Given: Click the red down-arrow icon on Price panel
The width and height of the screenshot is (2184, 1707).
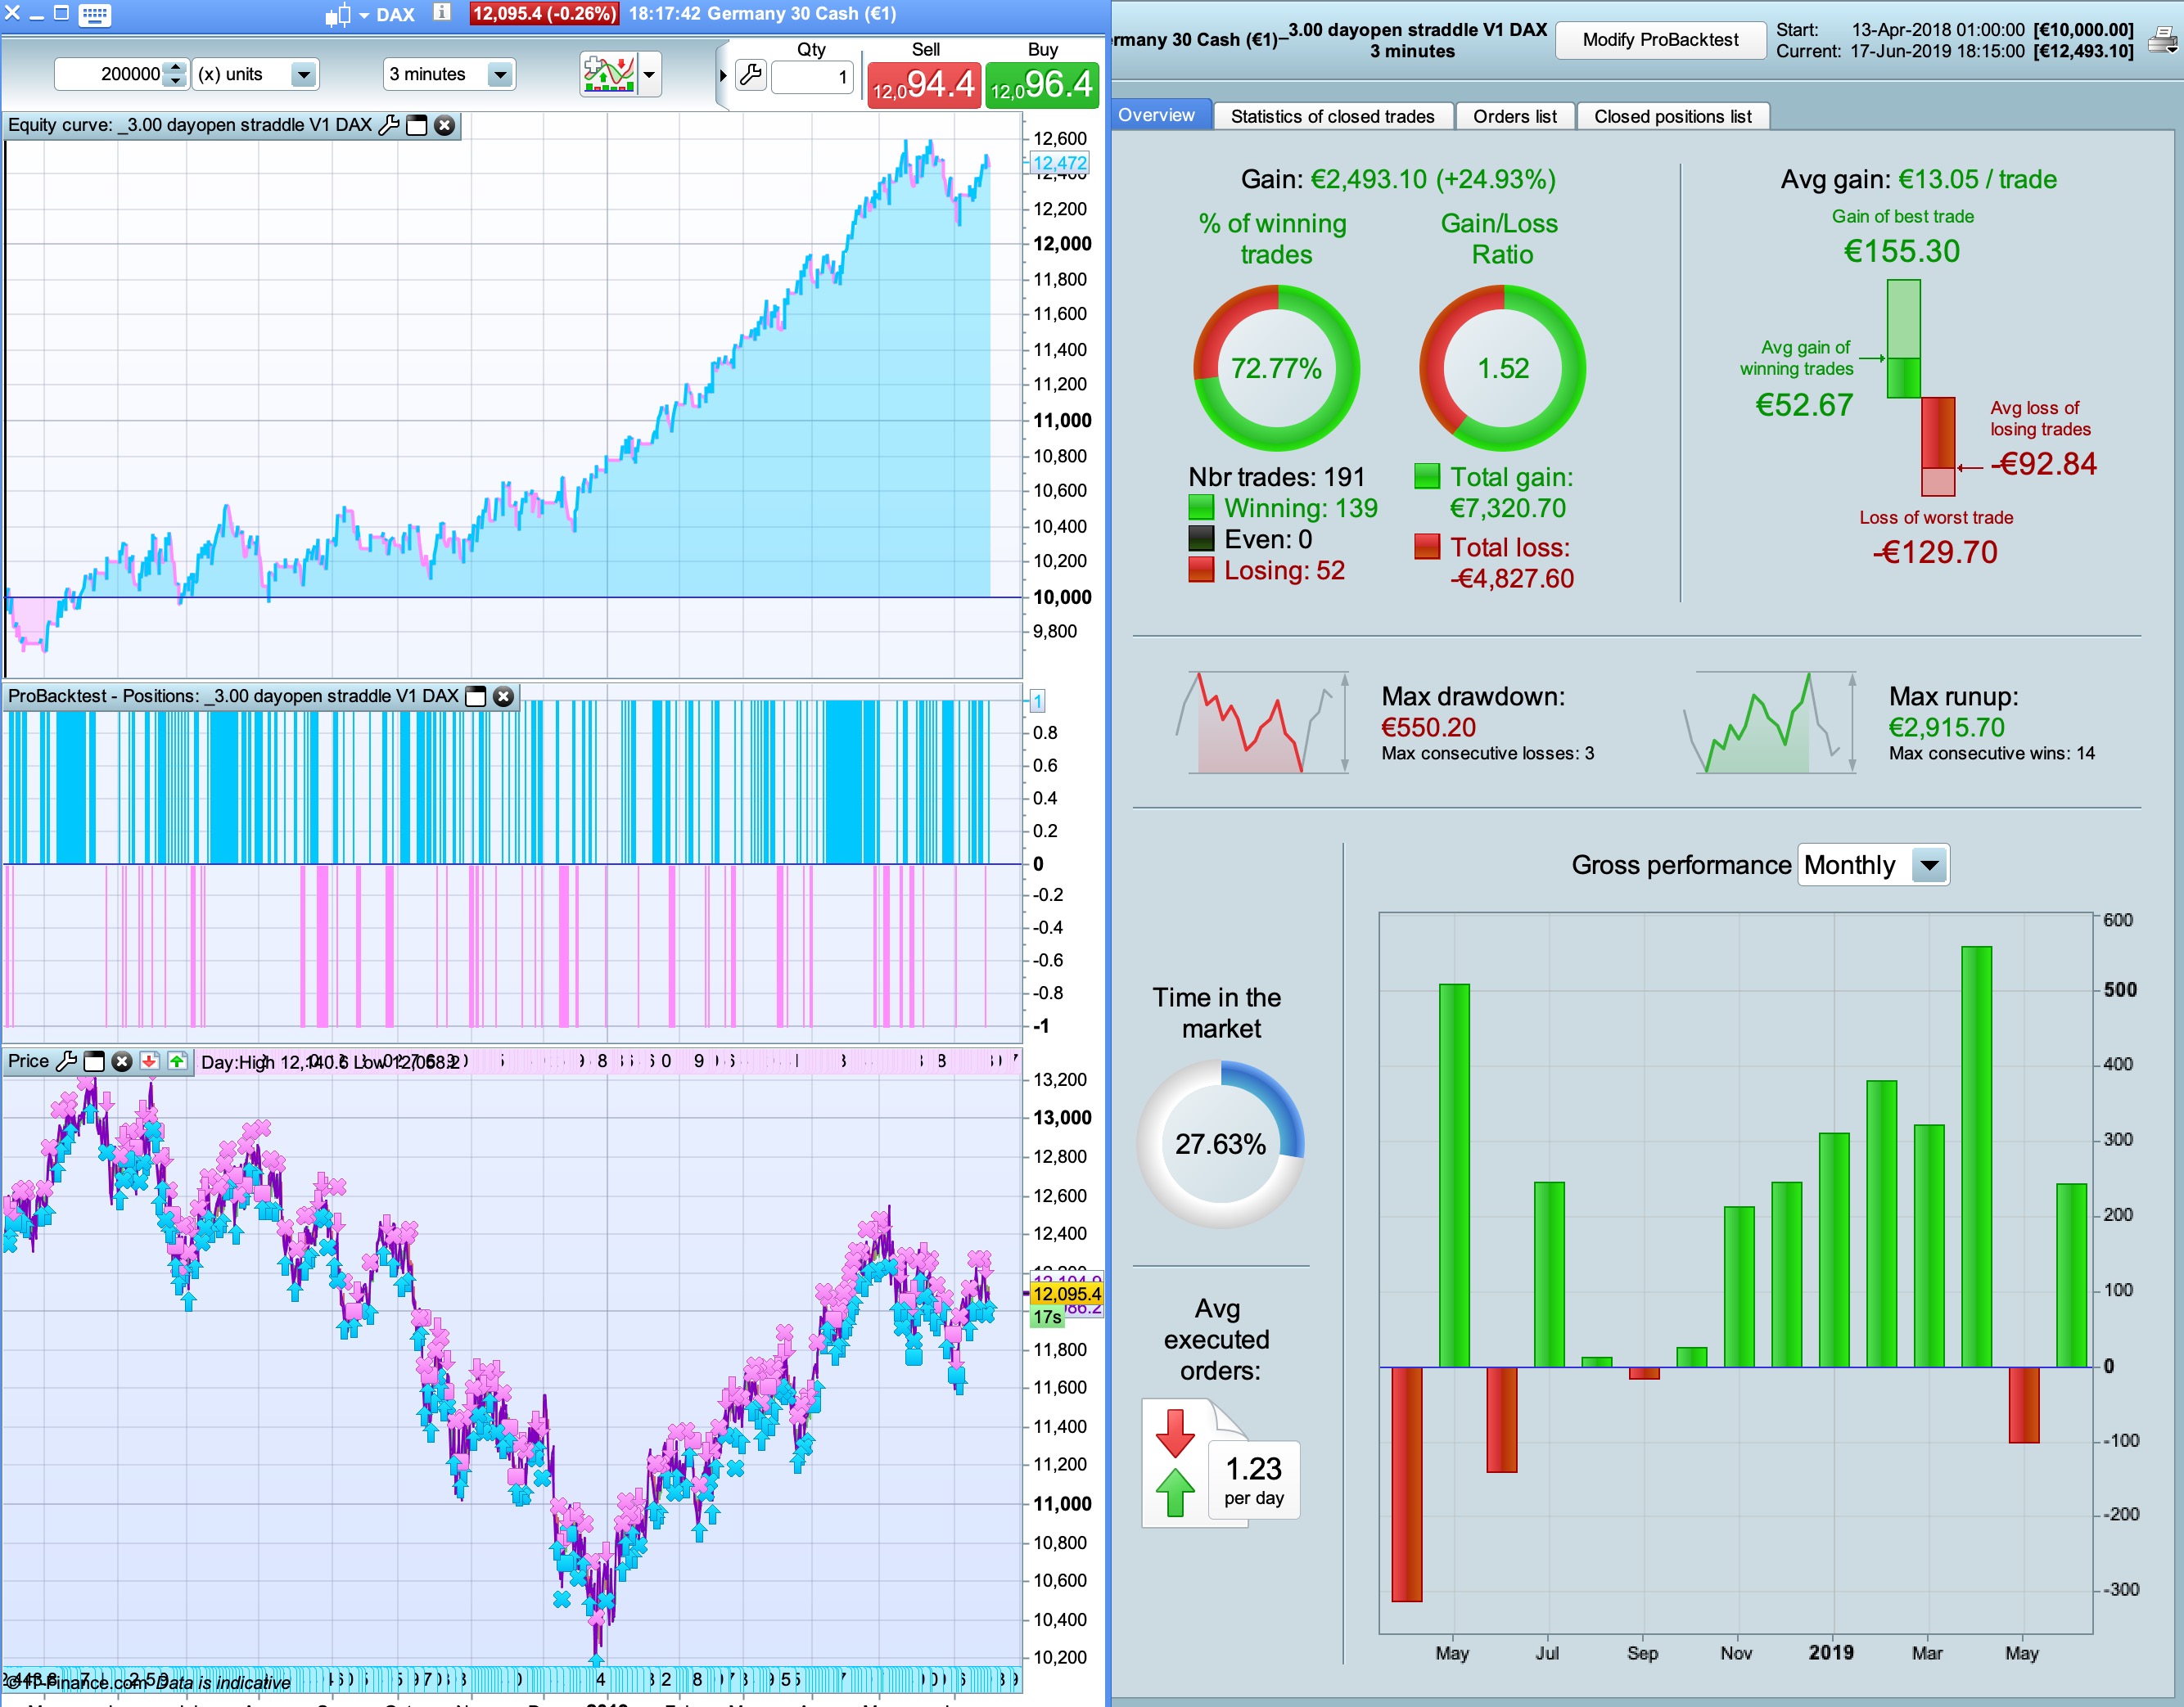Looking at the screenshot, I should pyautogui.click(x=150, y=1061).
